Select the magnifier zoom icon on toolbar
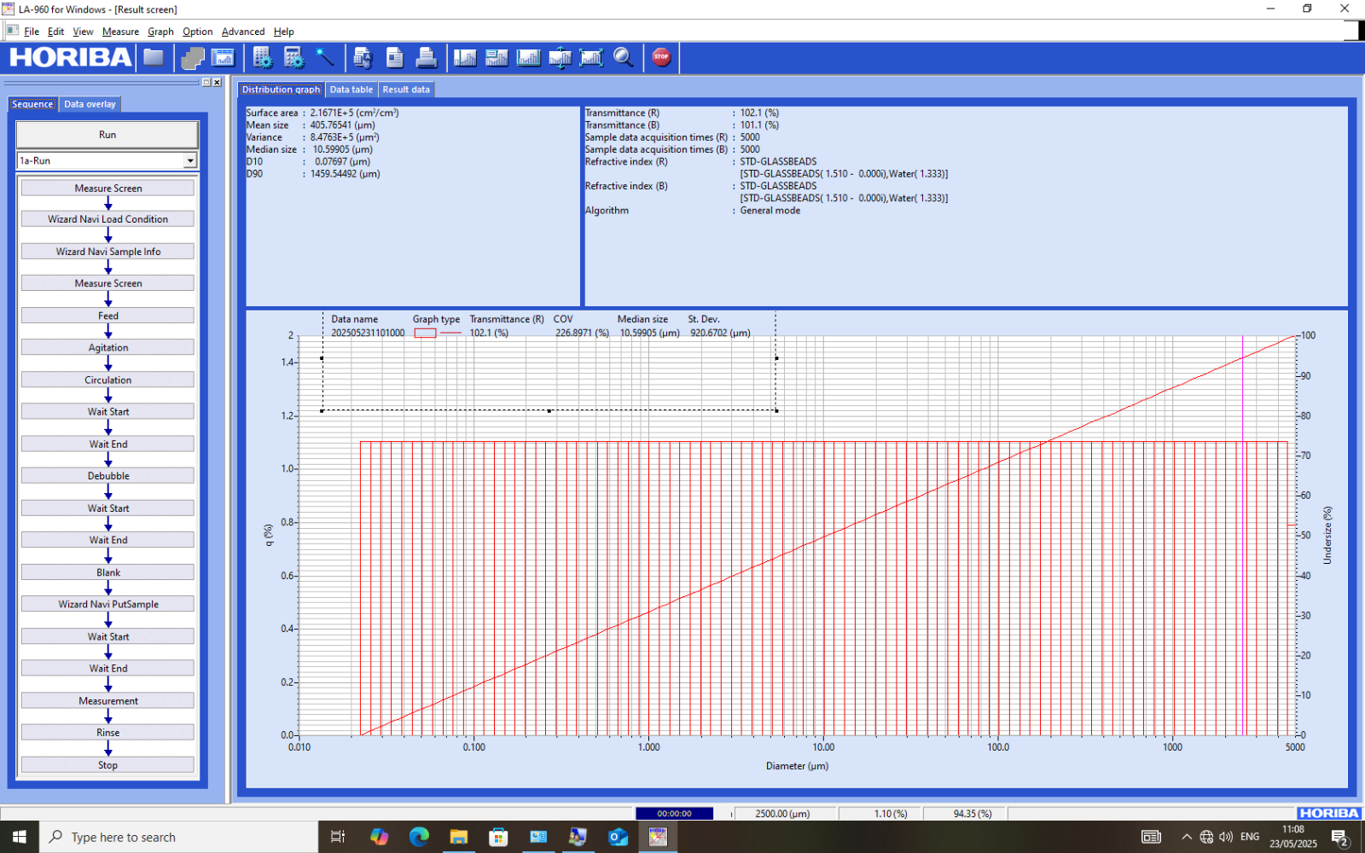1365x853 pixels. [x=624, y=57]
